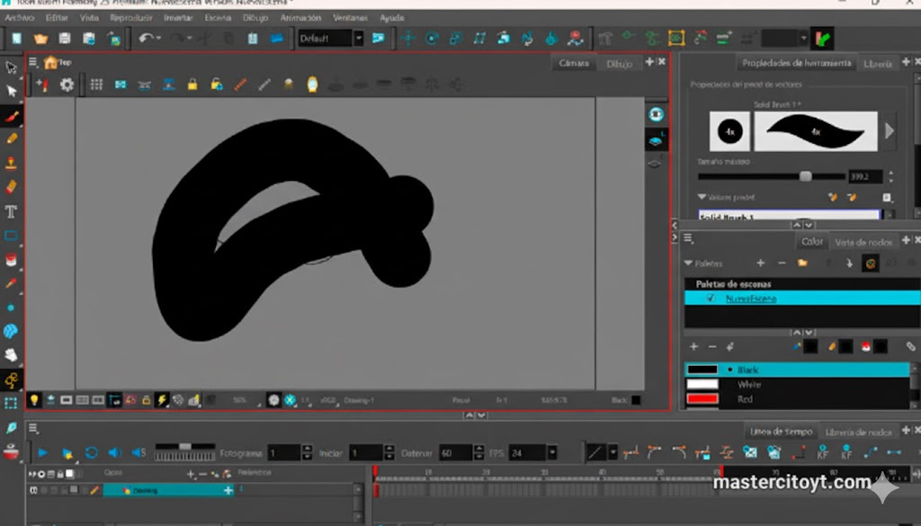Viewport: 921px width, 526px height.
Task: Open the Default workspace dropdown
Action: point(358,38)
